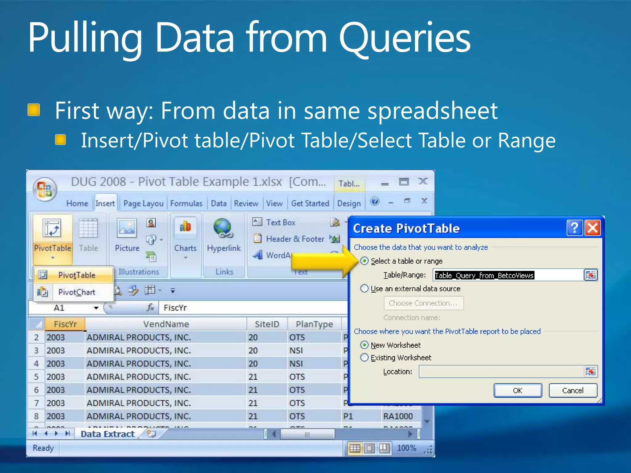Open the Design contextual tab

pyautogui.click(x=349, y=204)
